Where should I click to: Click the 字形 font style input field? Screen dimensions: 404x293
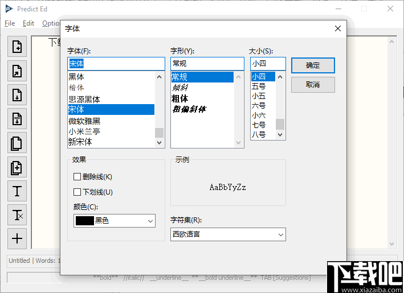[x=207, y=64]
